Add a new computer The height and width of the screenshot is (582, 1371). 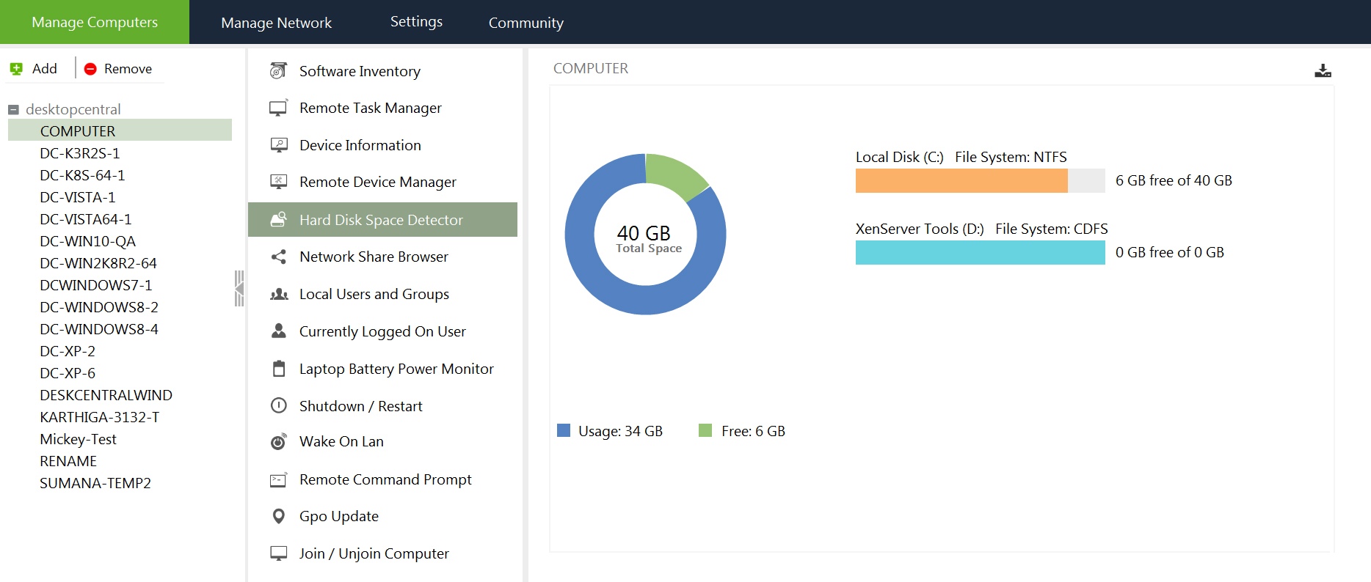[x=34, y=69]
